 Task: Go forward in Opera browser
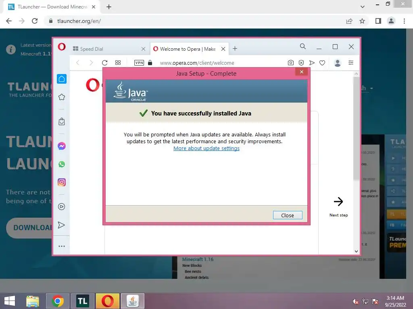[x=91, y=62]
